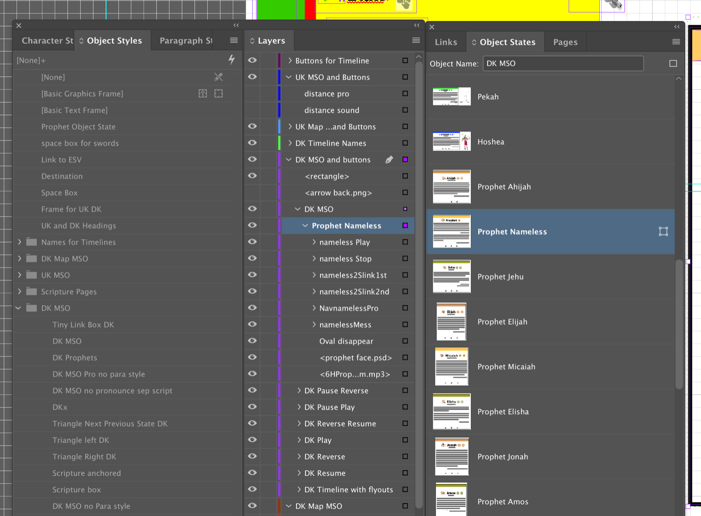Click the purple layer color square on DK MSO row
The width and height of the screenshot is (701, 516).
click(405, 209)
